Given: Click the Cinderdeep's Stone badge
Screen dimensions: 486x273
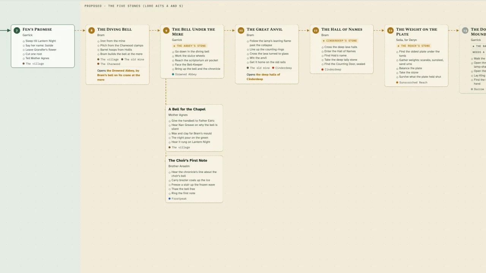Looking at the screenshot, I should 340,41.
